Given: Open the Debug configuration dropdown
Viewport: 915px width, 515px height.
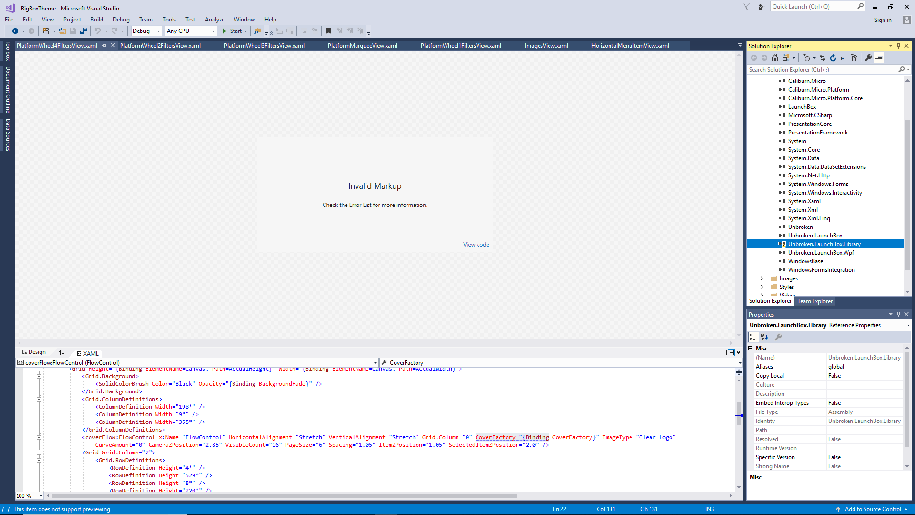Looking at the screenshot, I should [x=146, y=31].
